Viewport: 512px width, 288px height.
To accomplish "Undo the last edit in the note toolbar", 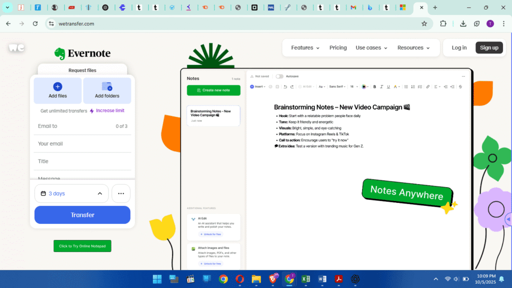I will point(285,87).
